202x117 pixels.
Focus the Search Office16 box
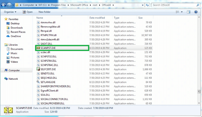click(174, 5)
